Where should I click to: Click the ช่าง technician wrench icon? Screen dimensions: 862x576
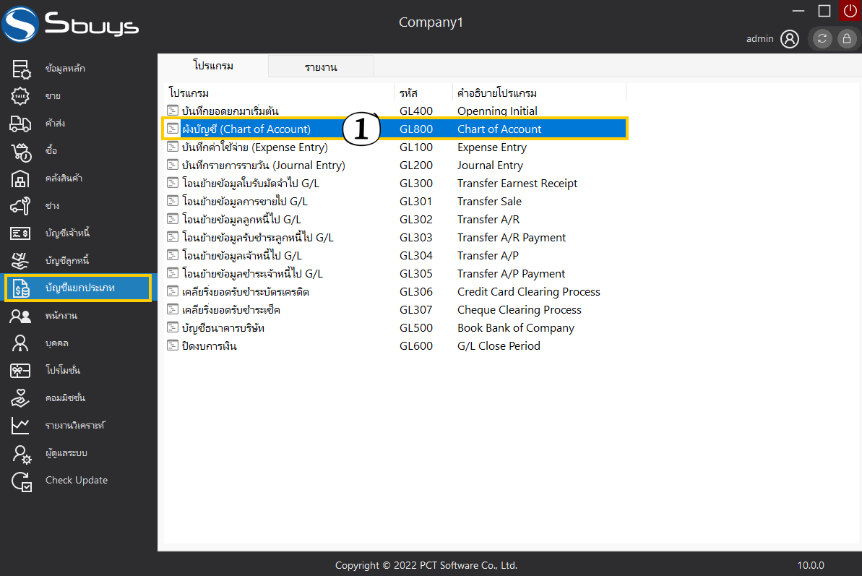coord(20,206)
